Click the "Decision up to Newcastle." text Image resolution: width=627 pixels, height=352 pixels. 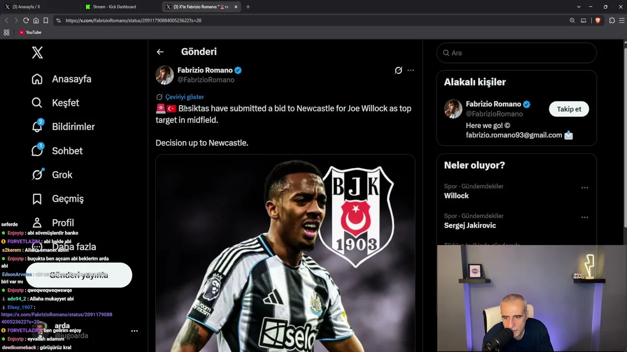[202, 143]
